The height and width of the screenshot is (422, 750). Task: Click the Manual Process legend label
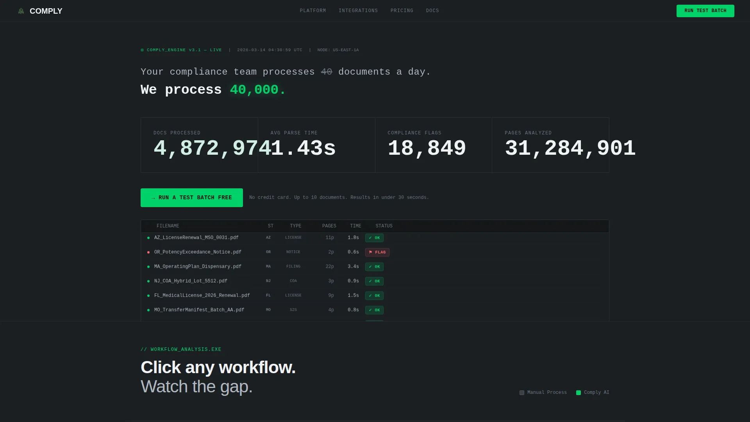pos(547,393)
